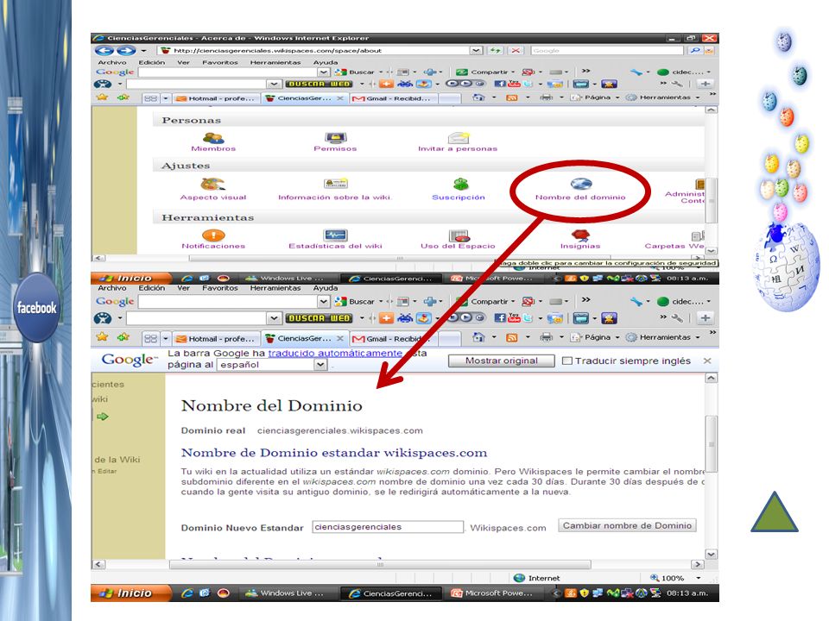Click the browser Forward arrow button
This screenshot has height=621, width=829.
point(126,51)
